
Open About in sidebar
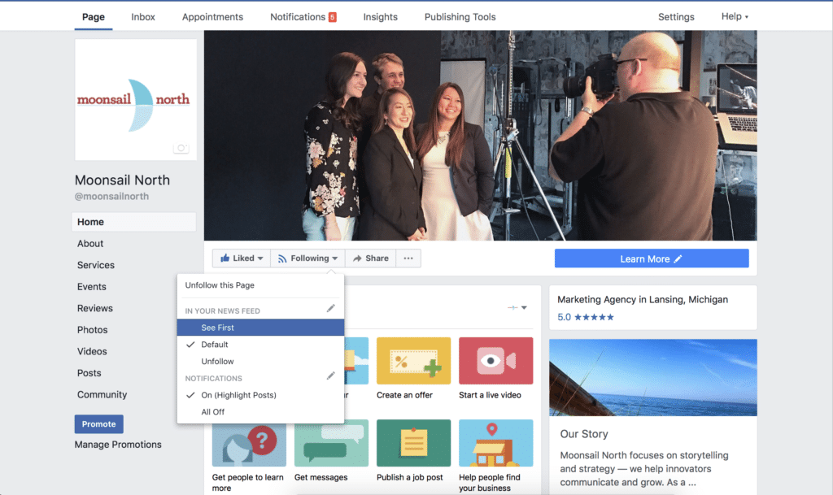[90, 244]
